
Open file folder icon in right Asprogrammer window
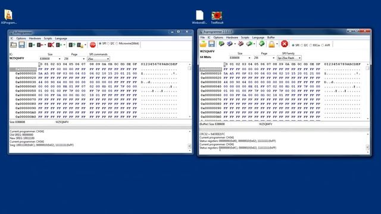click(x=203, y=44)
